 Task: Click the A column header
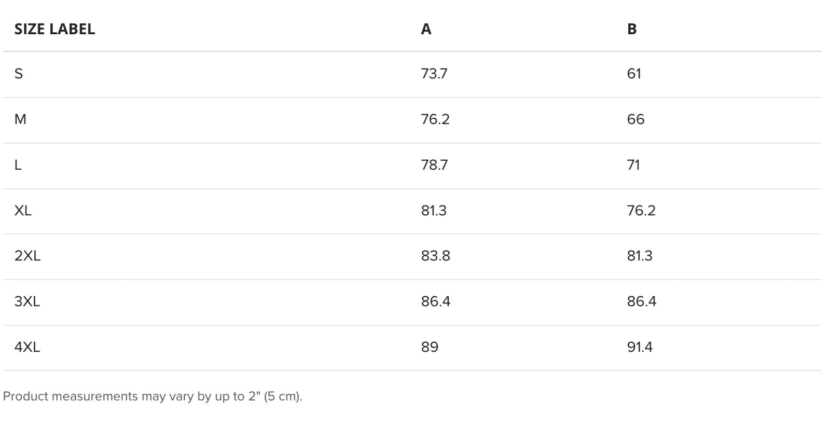426,29
